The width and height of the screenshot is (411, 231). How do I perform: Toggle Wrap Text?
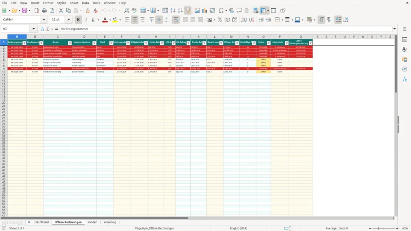point(176,20)
